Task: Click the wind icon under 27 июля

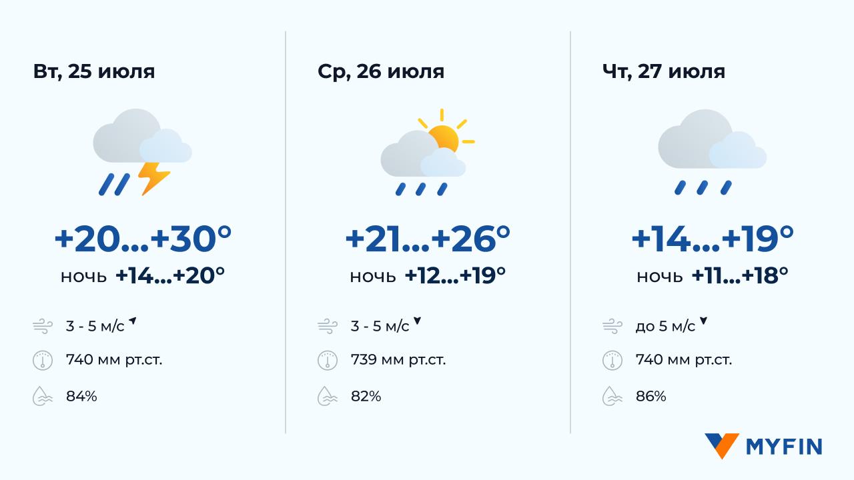Action: click(x=612, y=327)
